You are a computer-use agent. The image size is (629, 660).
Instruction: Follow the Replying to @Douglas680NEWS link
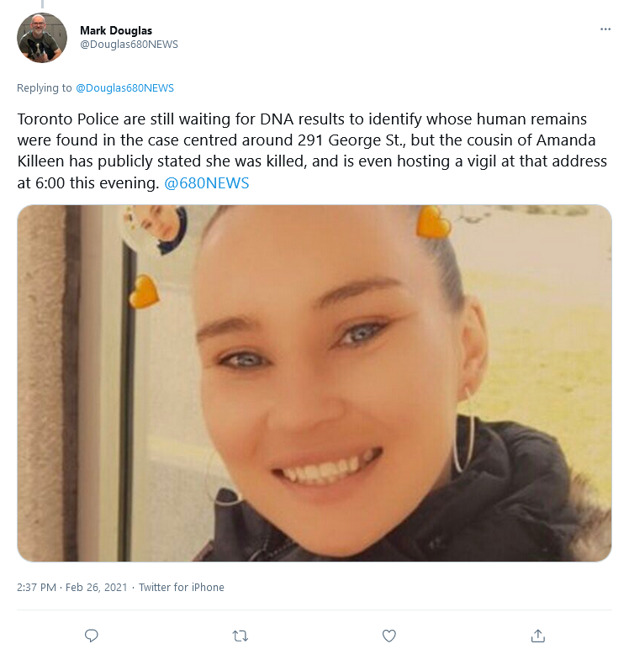click(124, 87)
